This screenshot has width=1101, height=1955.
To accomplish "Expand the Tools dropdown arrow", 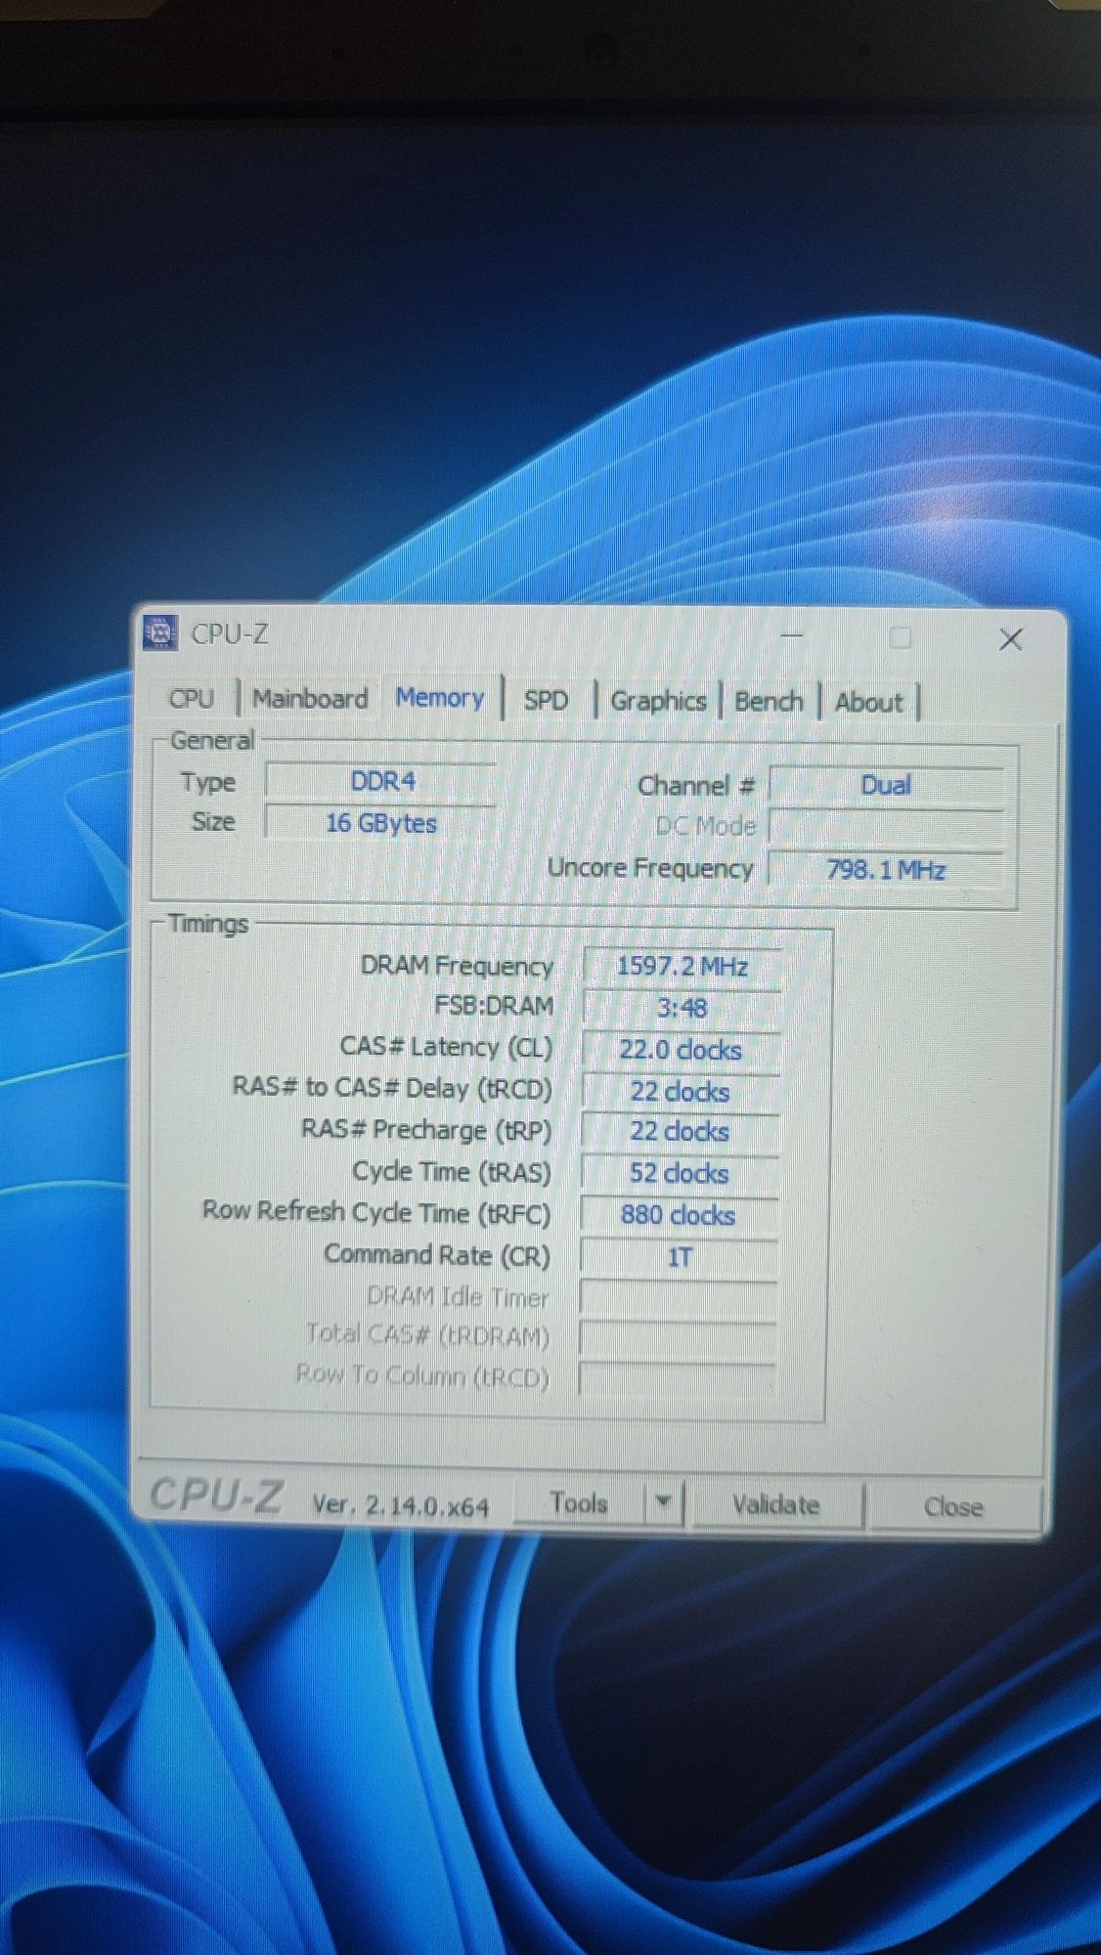I will pyautogui.click(x=663, y=1502).
